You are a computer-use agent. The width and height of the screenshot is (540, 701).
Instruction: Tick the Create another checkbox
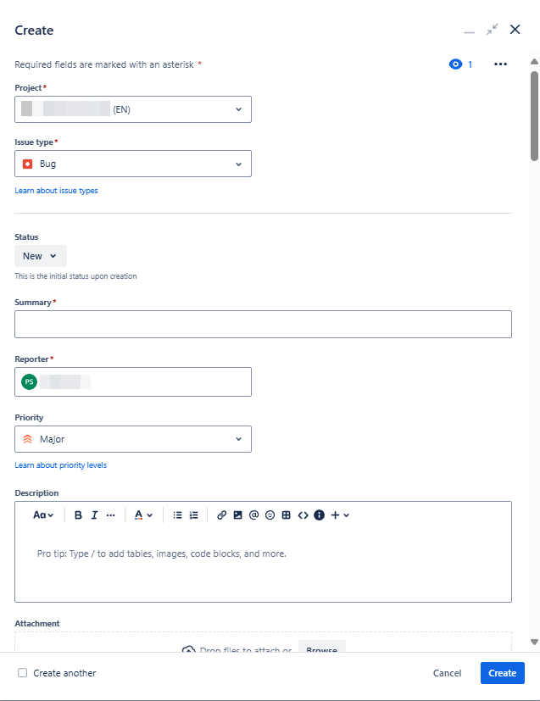(22, 673)
